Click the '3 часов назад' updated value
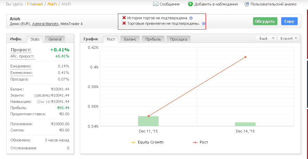The height and width of the screenshot is (159, 308). pos(57,140)
